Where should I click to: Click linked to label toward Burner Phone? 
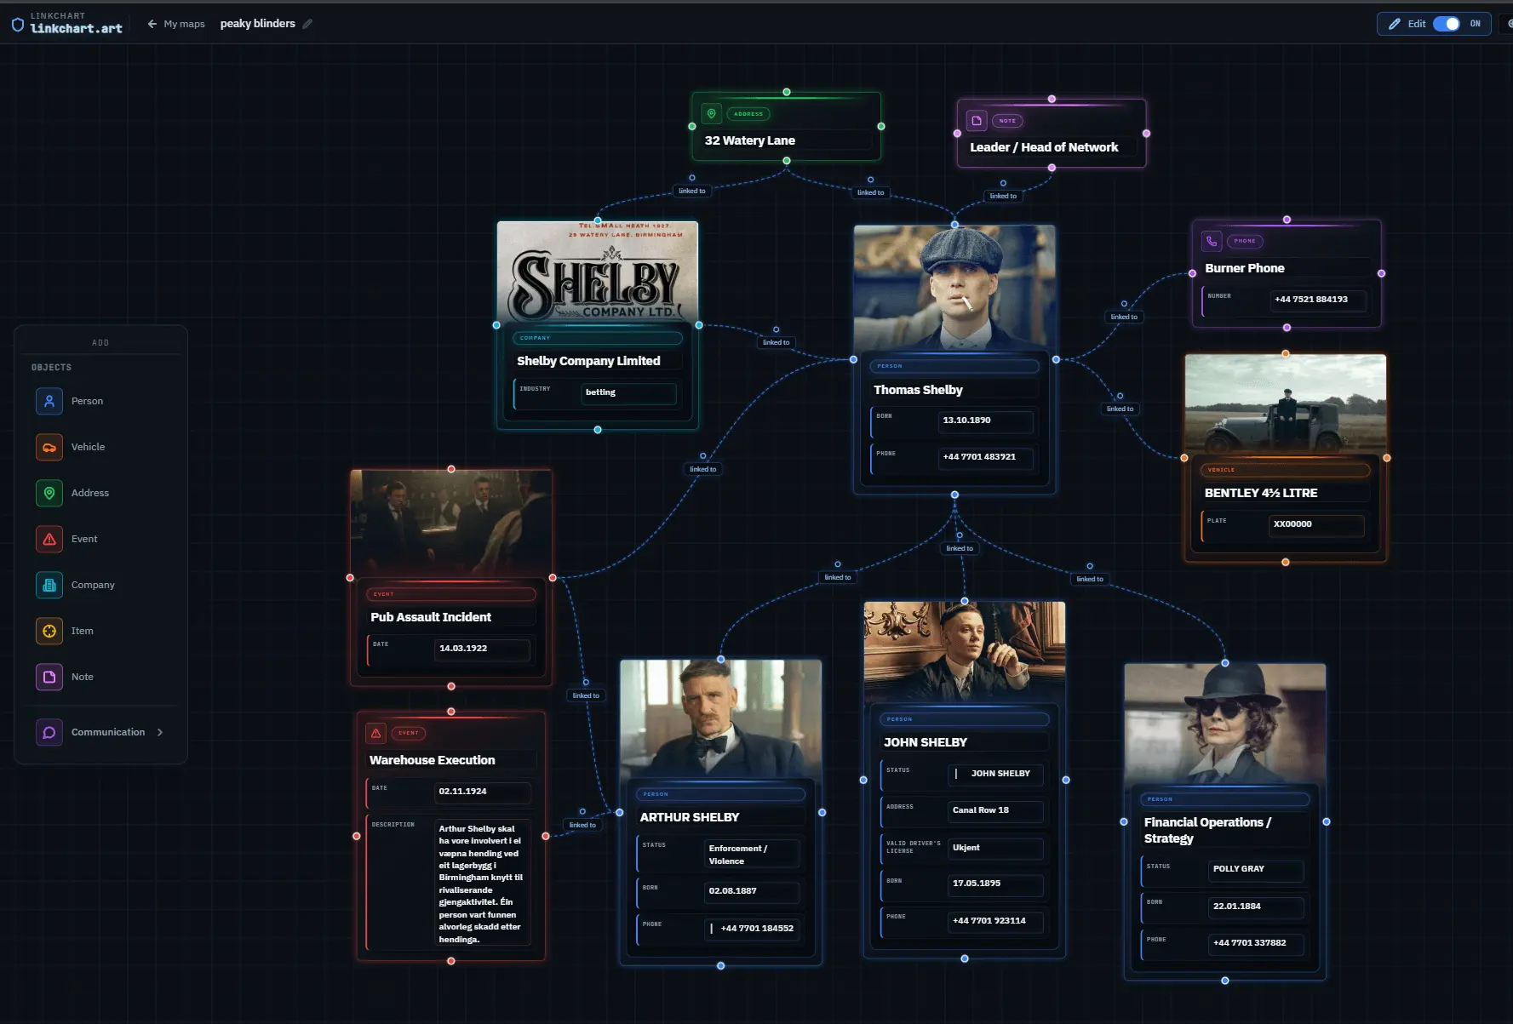[x=1124, y=317]
